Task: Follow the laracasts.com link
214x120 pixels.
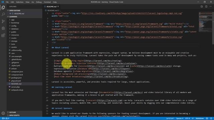Action: 110,100
